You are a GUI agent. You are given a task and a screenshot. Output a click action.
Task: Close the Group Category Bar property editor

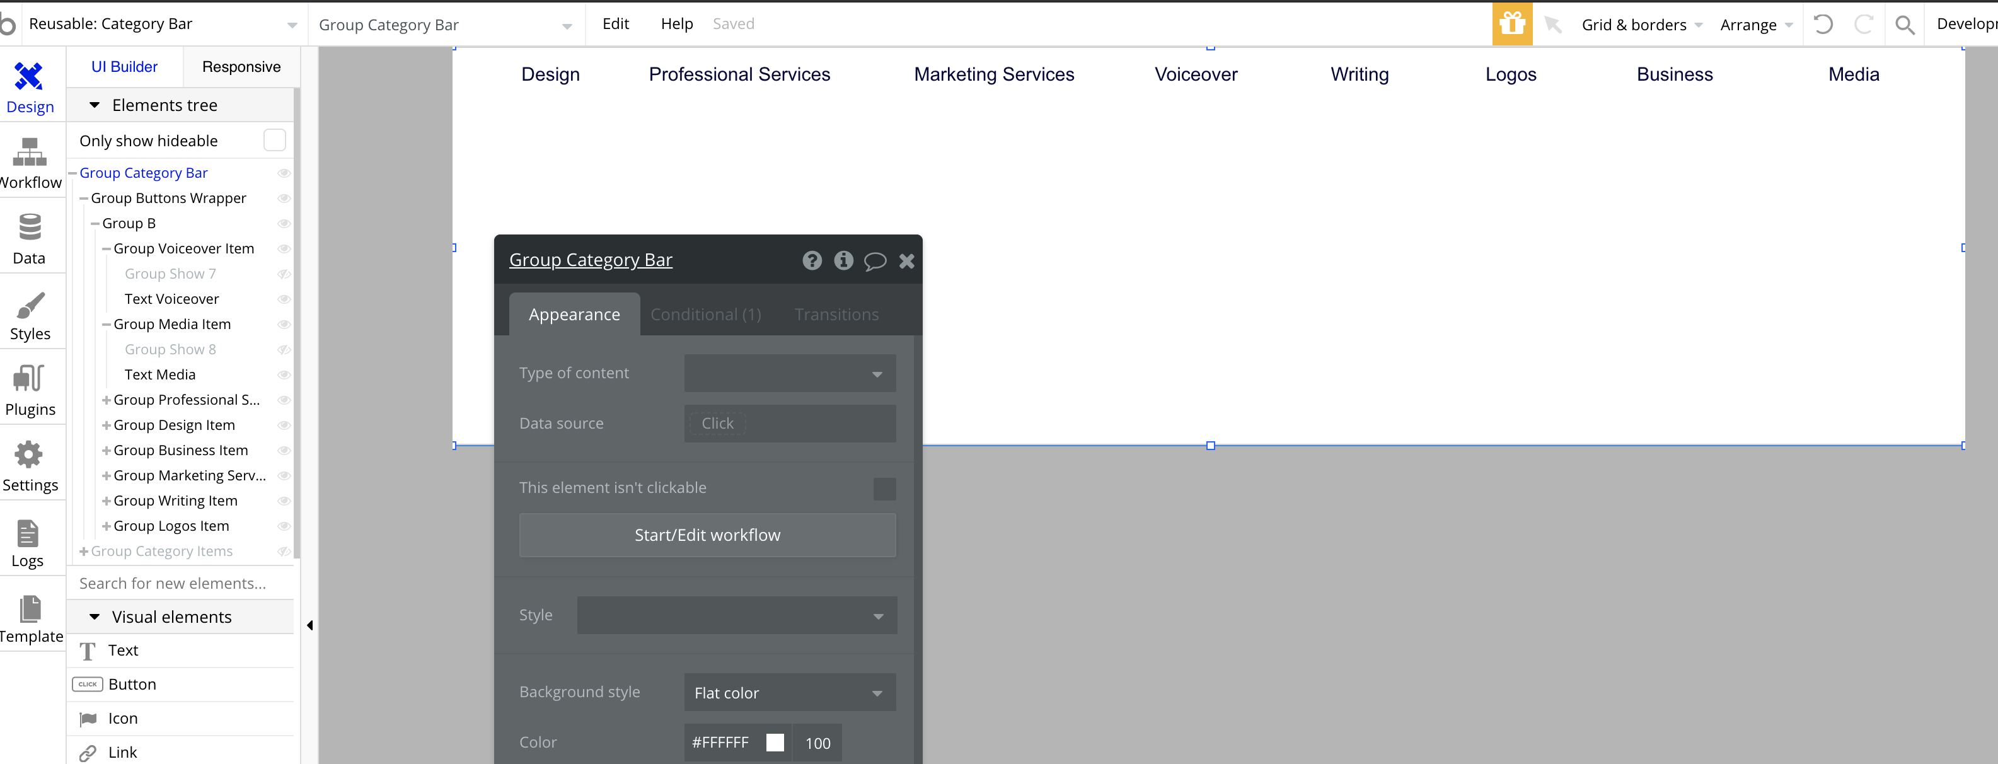click(906, 260)
